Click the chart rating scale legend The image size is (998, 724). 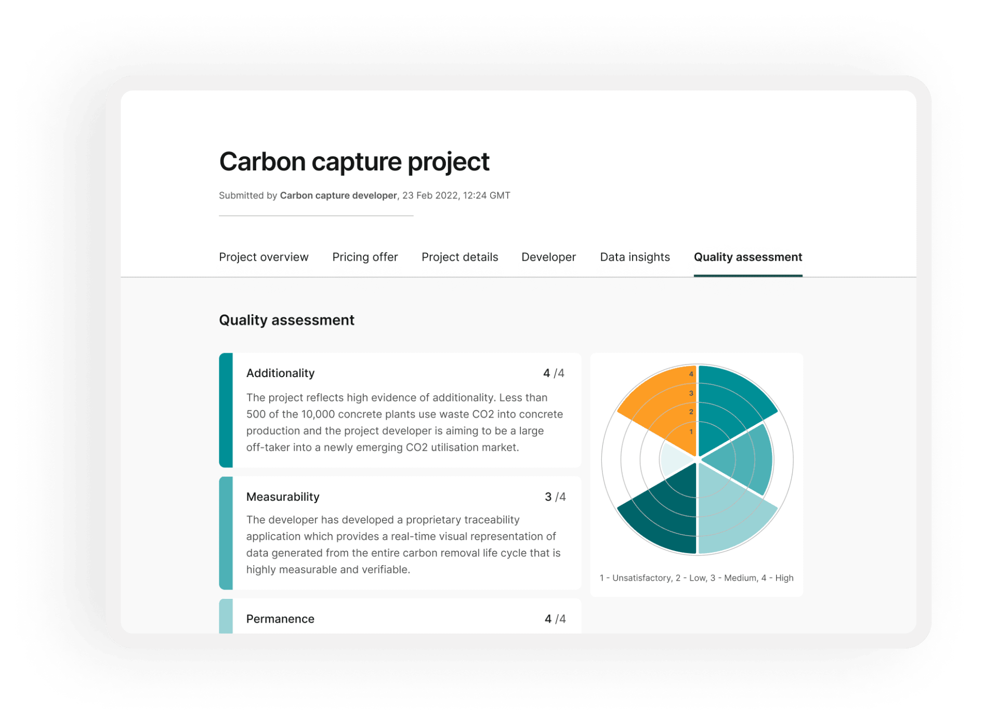click(697, 578)
